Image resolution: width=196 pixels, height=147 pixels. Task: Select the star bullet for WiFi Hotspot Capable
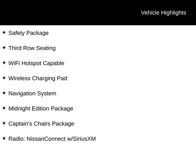click(4, 62)
